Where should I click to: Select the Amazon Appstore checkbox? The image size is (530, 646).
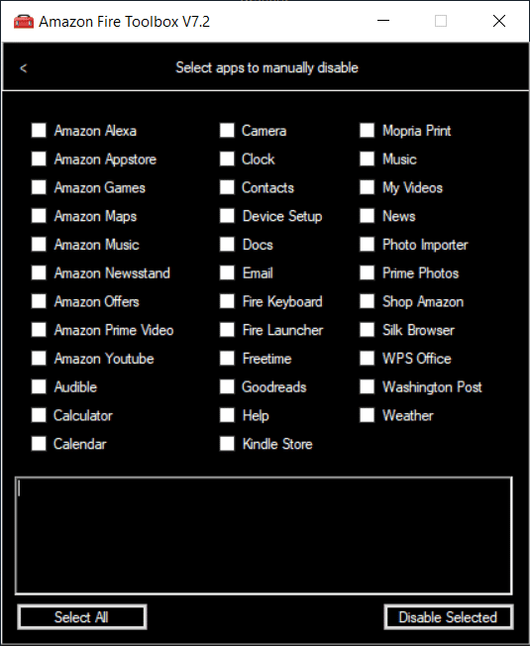click(39, 159)
